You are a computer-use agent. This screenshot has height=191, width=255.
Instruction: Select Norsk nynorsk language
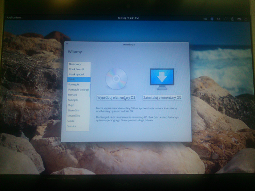click(79, 74)
